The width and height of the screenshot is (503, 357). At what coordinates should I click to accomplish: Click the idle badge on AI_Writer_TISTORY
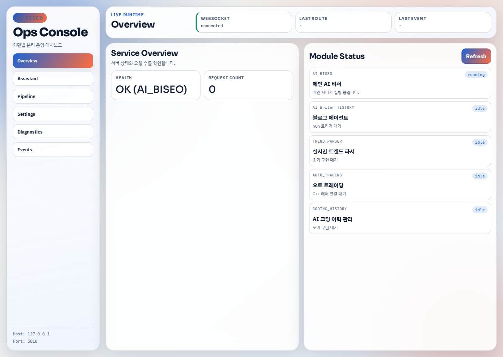tap(480, 108)
